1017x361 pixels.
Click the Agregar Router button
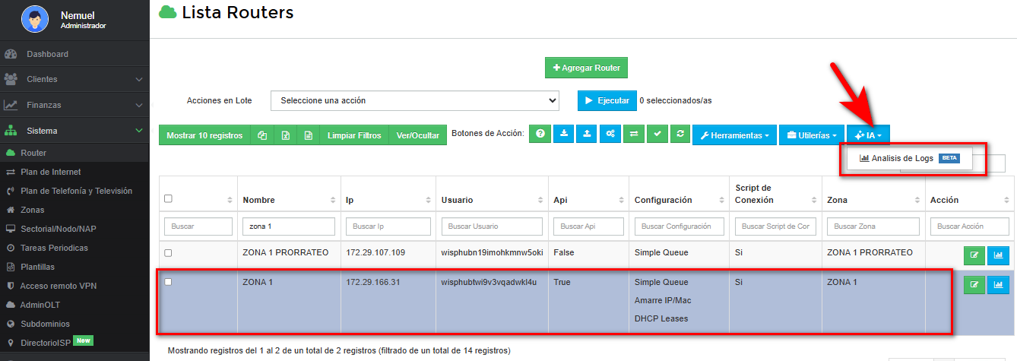coord(586,68)
